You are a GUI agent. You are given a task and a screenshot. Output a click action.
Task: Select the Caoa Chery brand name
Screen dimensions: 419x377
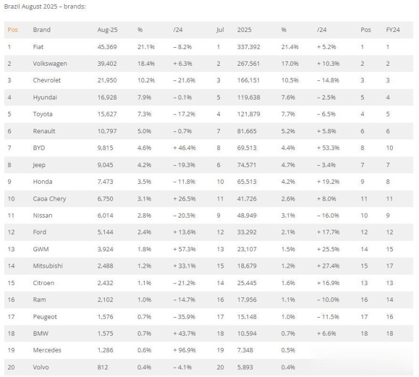click(x=49, y=199)
